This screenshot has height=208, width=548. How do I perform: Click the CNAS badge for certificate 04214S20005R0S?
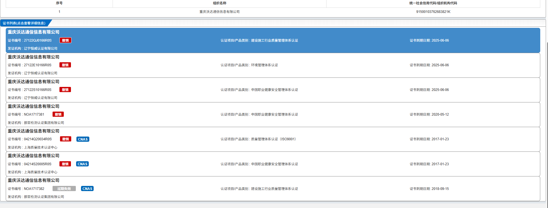[x=82, y=164]
